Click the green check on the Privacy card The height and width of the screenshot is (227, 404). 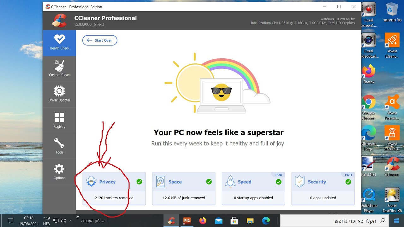[x=139, y=182]
